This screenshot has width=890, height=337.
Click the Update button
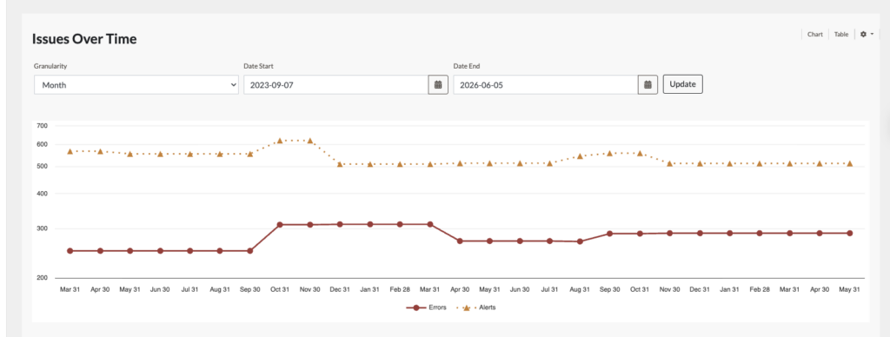point(683,84)
